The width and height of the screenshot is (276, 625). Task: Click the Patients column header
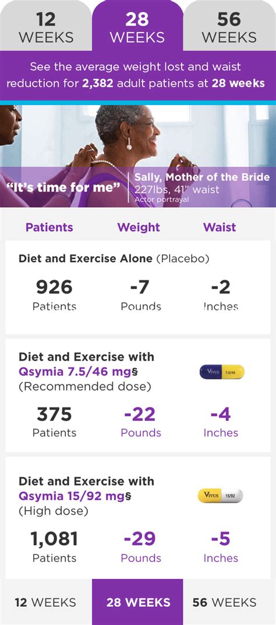[49, 227]
